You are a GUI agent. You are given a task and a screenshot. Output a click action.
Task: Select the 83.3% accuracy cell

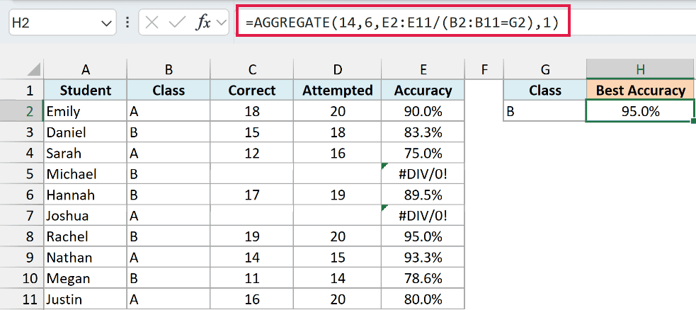pyautogui.click(x=423, y=132)
